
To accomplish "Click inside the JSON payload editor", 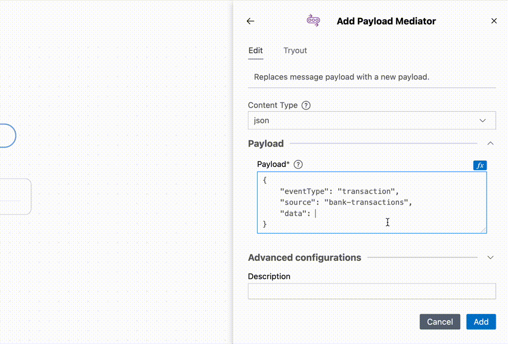I will pyautogui.click(x=371, y=202).
